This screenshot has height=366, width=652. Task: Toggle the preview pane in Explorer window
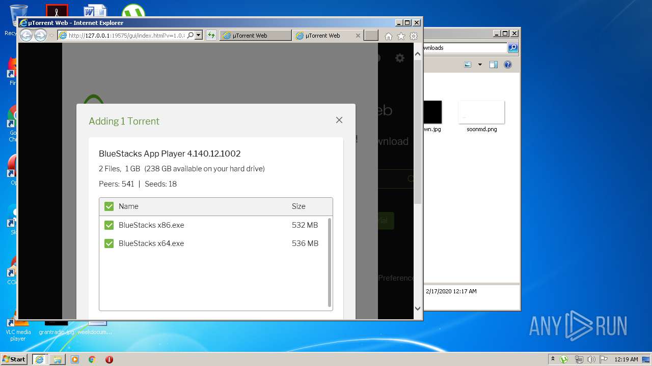click(493, 65)
